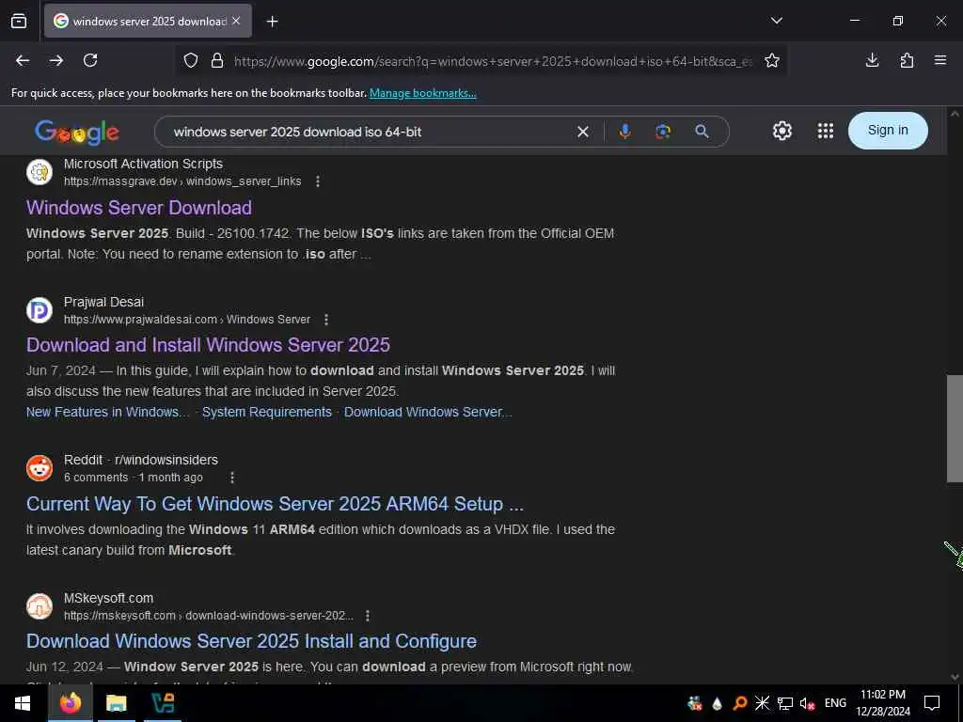This screenshot has width=963, height=722.
Task: Open Firefox View tab list icon
Action: point(19,21)
